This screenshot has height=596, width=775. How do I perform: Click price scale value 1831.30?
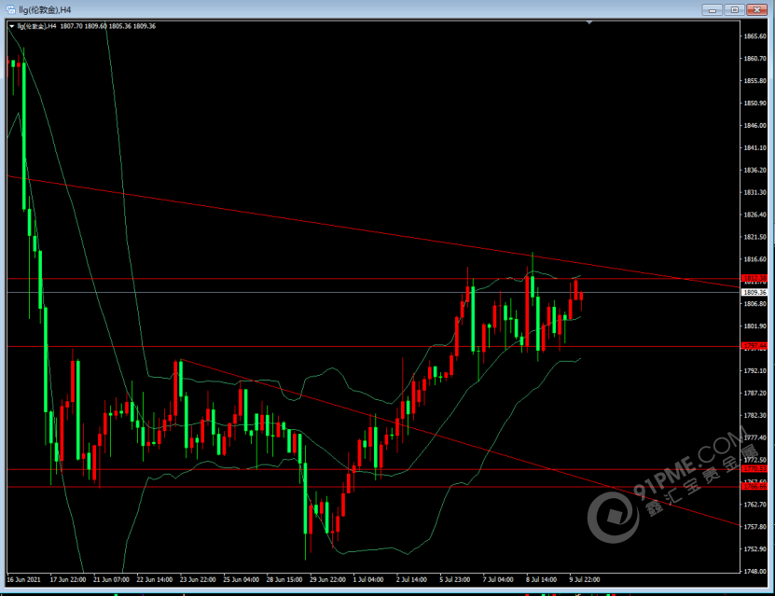pyautogui.click(x=754, y=192)
